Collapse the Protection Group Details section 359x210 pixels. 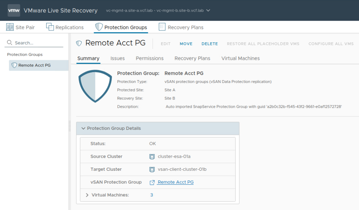pos(83,128)
